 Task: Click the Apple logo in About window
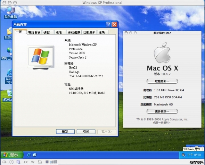[x=162, y=53]
